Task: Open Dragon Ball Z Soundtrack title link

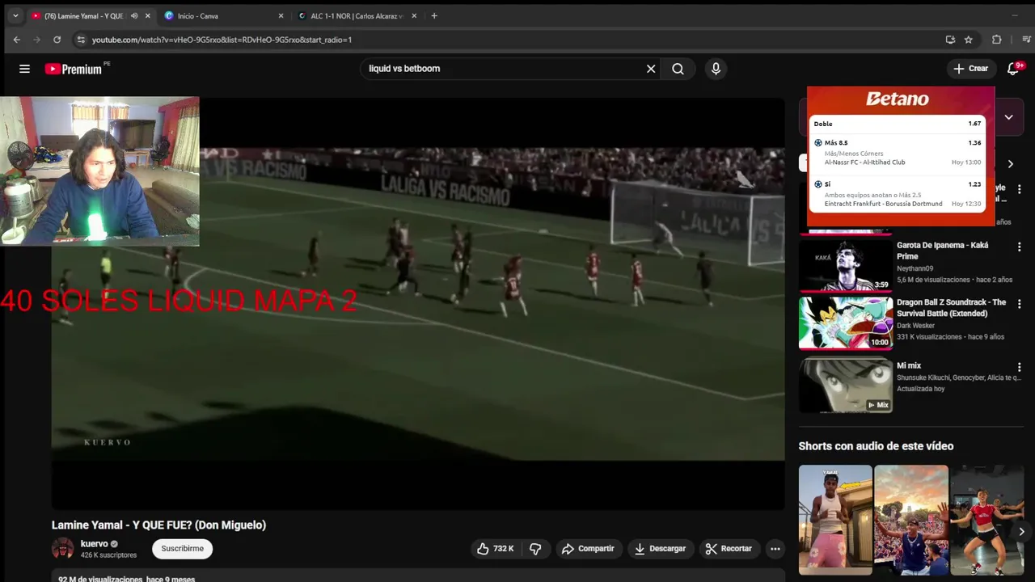Action: pos(951,308)
